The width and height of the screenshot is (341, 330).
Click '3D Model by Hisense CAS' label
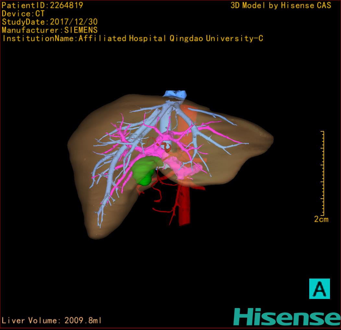click(x=281, y=5)
